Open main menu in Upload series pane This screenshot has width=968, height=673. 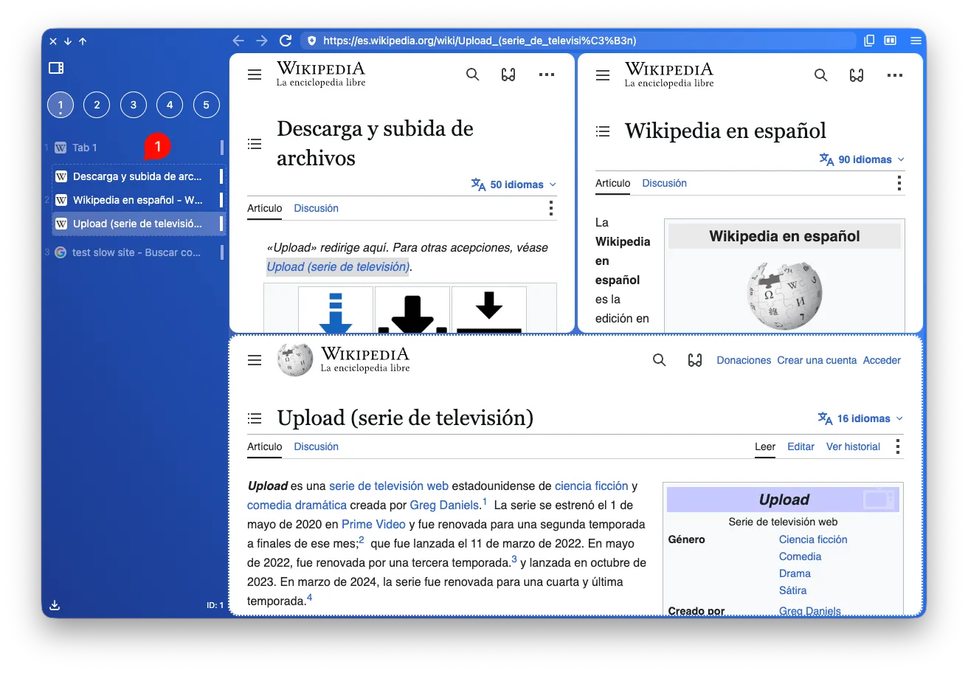255,360
